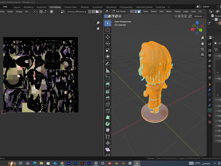Open the Scene selector dropdown icon
Screen dimensions: 221x166
[199, 6]
